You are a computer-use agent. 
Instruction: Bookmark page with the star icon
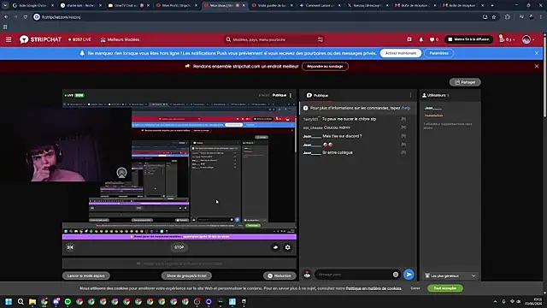pyautogui.click(x=494, y=17)
